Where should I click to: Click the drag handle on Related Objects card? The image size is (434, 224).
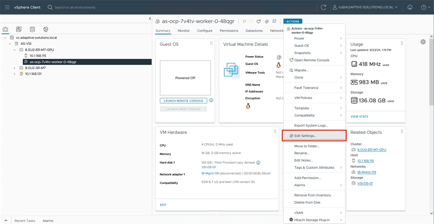click(x=402, y=131)
